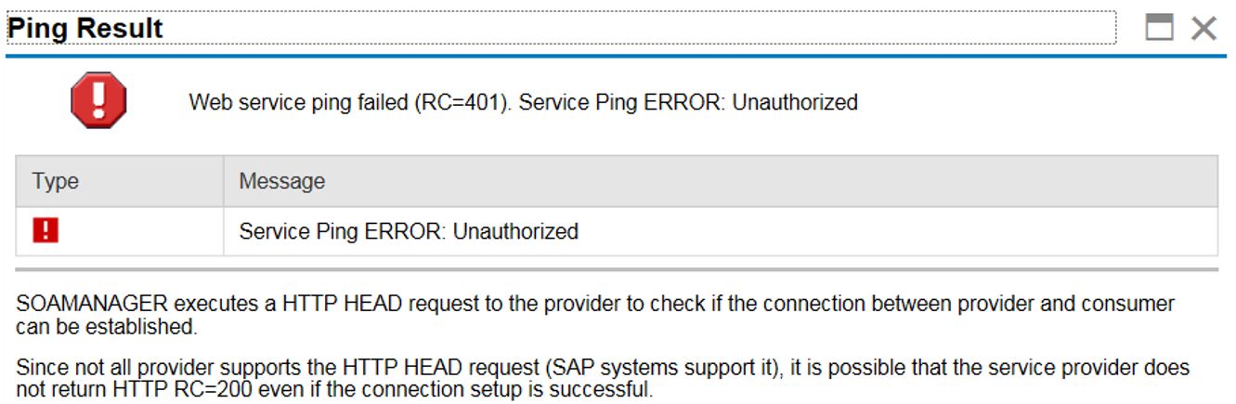Select the small red error icon in table row
This screenshot has width=1236, height=404.
click(x=45, y=230)
